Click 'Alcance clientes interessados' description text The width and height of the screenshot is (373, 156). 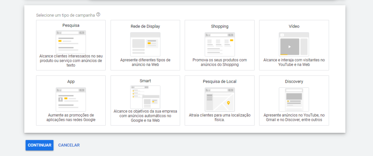point(71,61)
